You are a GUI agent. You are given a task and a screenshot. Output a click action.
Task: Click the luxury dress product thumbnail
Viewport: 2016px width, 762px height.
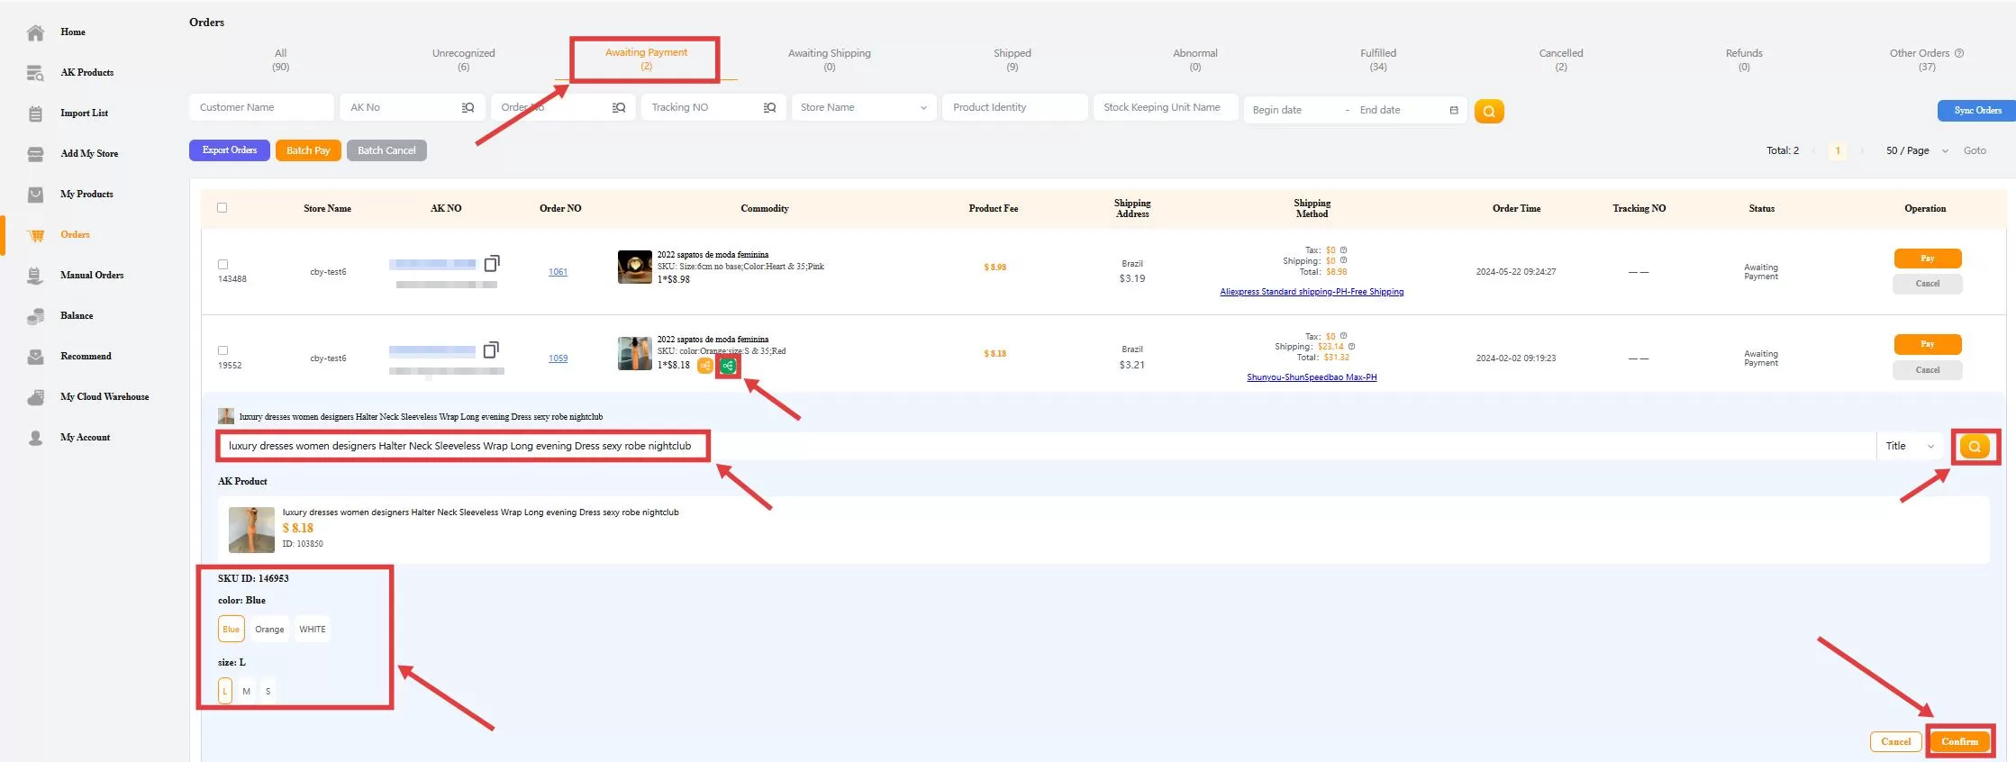coord(251,530)
